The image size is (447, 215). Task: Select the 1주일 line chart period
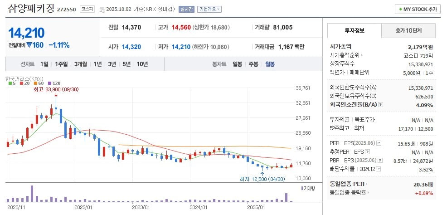pyautogui.click(x=61, y=64)
